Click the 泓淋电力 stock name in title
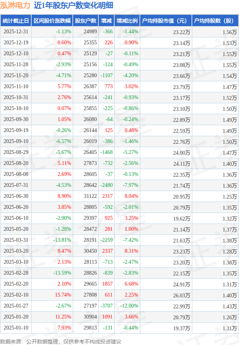Screen dimensions: 239x345 pos(15,5)
